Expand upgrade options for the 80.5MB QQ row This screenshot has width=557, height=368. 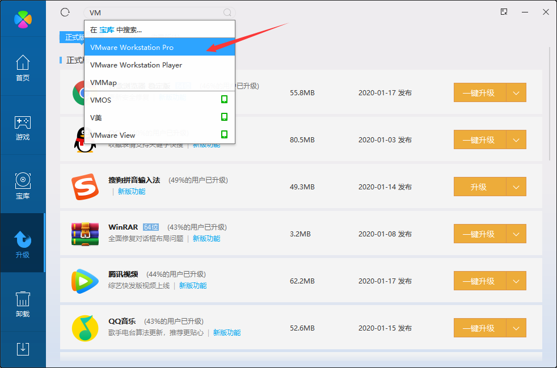tap(516, 139)
